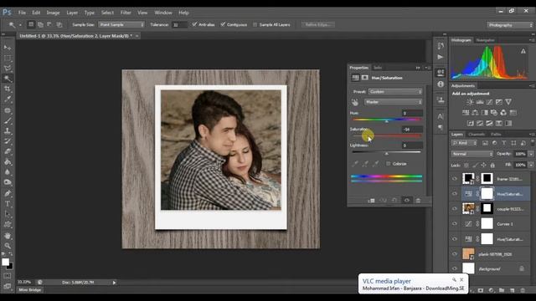Viewport: 536px width, 301px height.
Task: Open the Kind filter dropdown in Layers
Action: click(x=464, y=143)
